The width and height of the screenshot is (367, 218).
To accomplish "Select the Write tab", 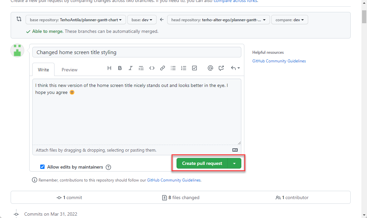I will (44, 70).
